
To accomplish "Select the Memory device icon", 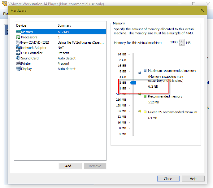I will tap(18, 32).
